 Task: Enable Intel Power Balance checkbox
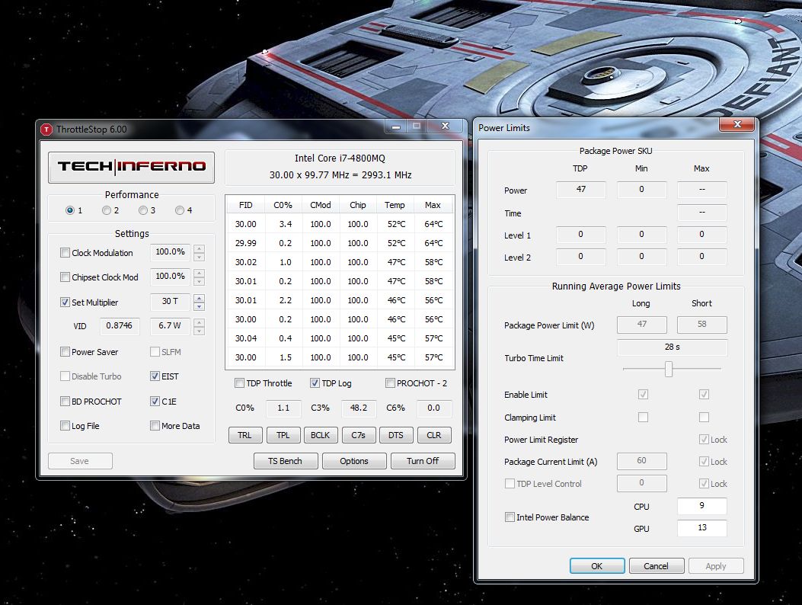(x=510, y=517)
